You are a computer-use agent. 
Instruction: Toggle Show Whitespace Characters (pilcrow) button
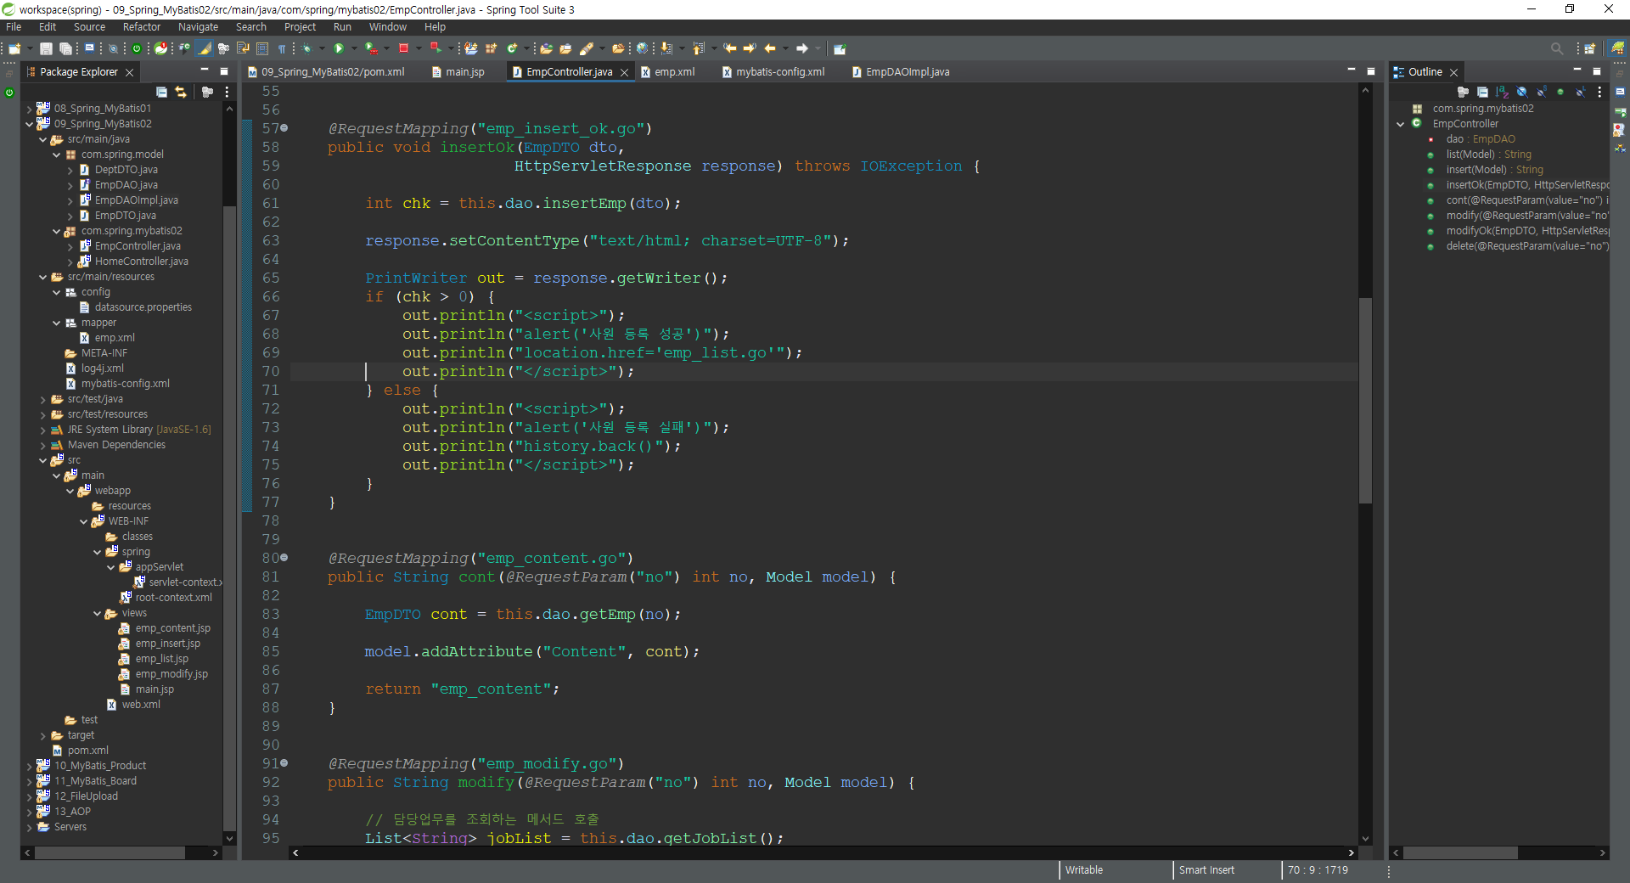282,48
